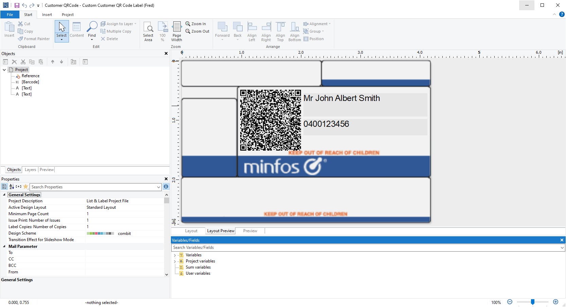This screenshot has height=307, width=566.
Task: Collapse the Project tree node
Action: tap(4, 70)
